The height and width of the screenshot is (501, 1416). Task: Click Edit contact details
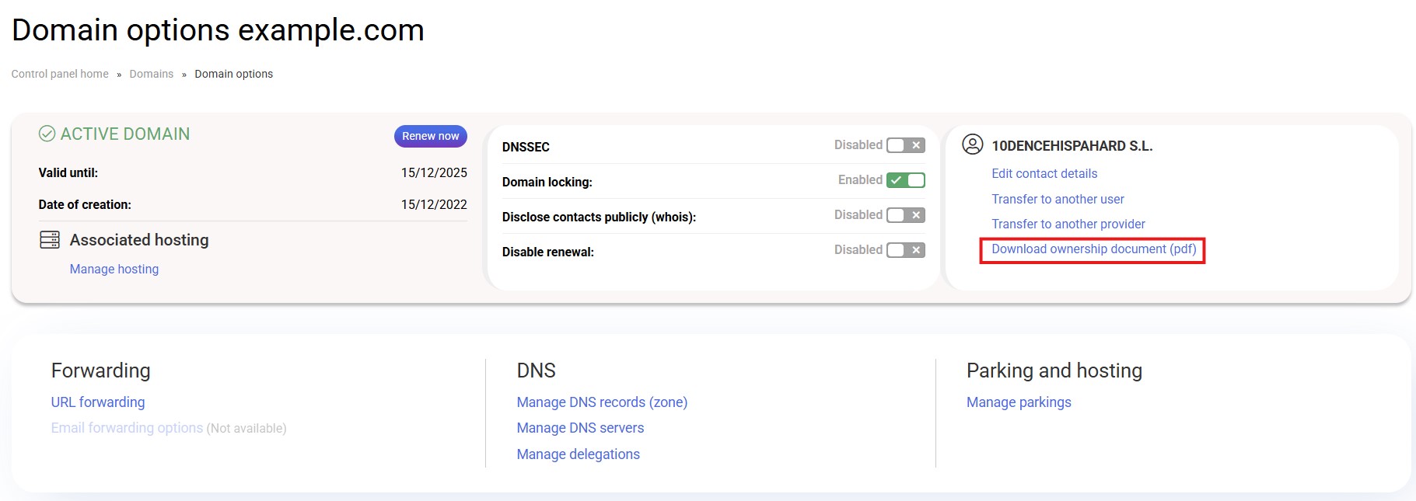1044,173
